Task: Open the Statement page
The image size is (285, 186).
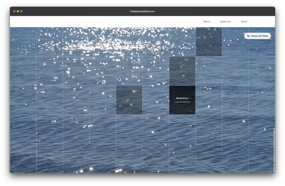Action: click(x=225, y=22)
